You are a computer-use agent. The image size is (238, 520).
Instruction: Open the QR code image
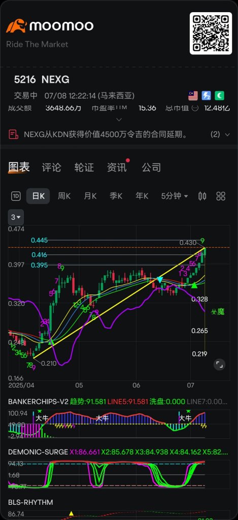[211, 33]
